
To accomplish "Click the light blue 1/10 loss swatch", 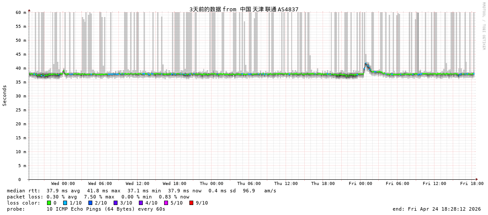I will (x=65, y=203).
